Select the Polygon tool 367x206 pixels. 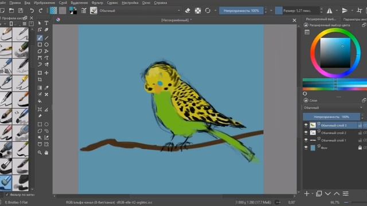click(40, 51)
